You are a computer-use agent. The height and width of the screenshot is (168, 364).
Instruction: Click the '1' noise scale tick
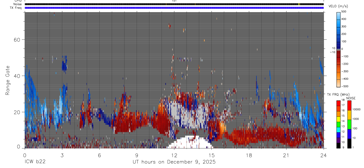click(x=353, y=148)
